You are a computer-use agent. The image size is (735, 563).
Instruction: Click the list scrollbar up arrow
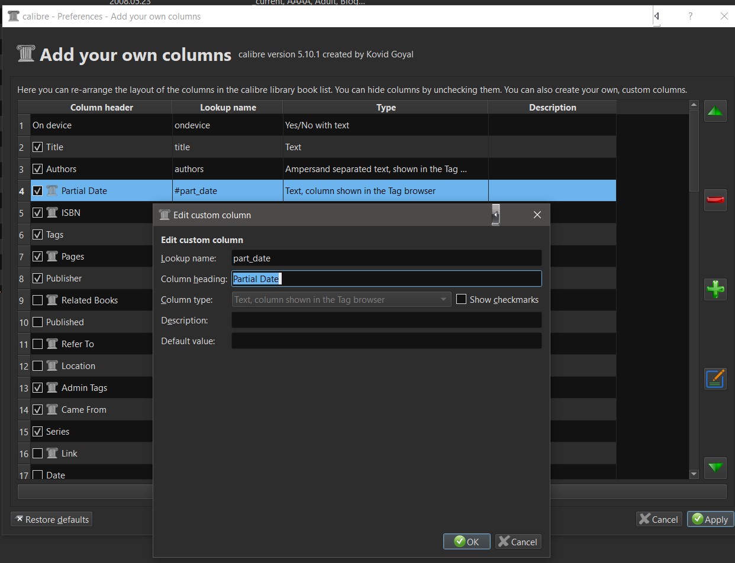tap(694, 105)
